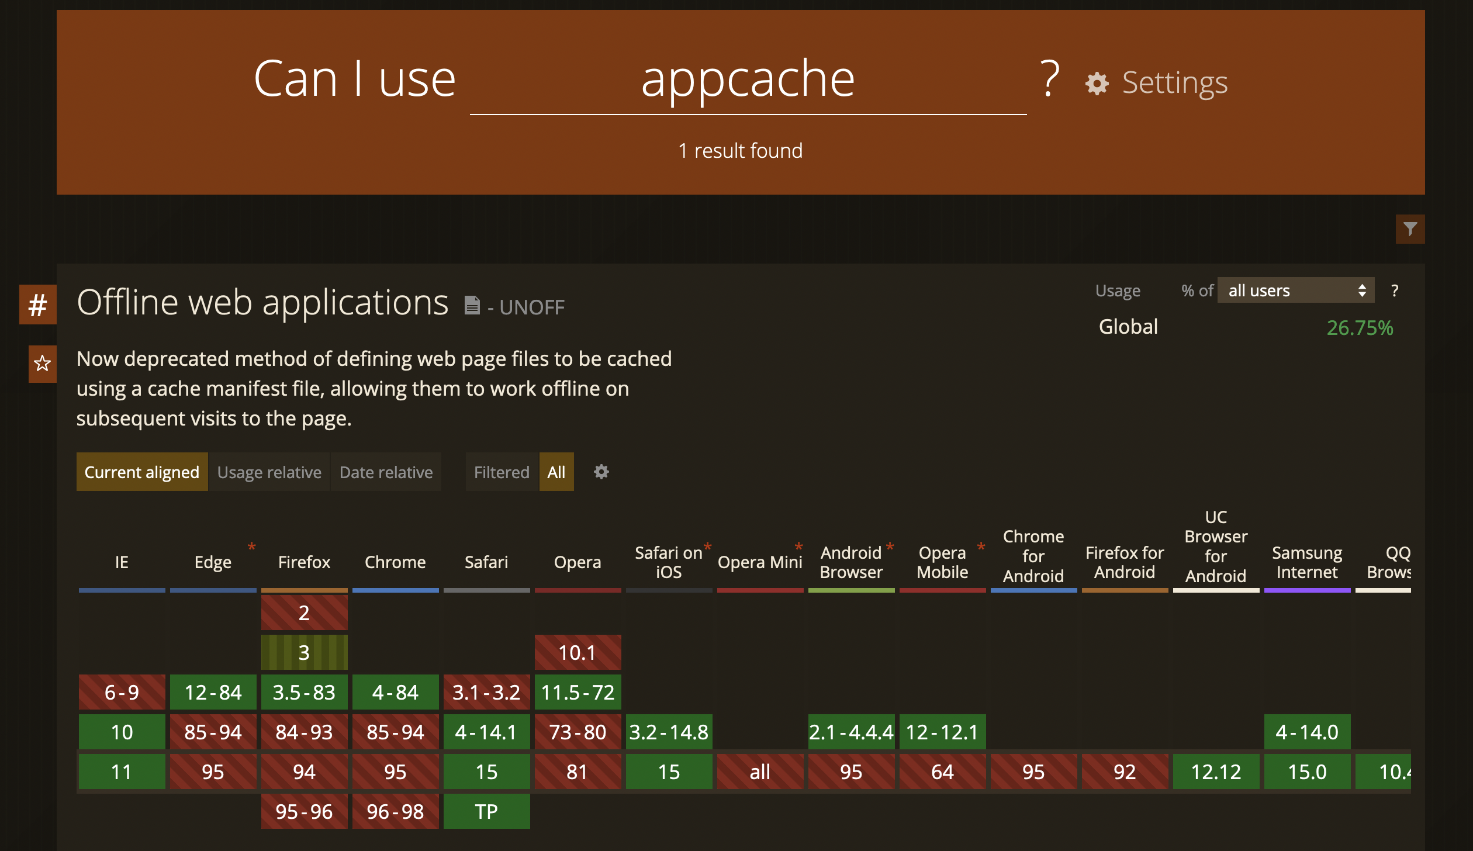
Task: Click the Safari column header
Action: point(486,562)
